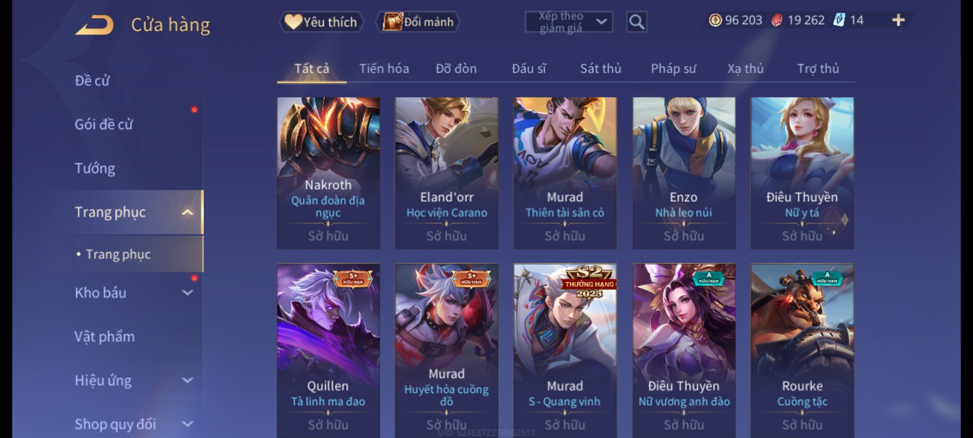Open Tướng in the sidebar
This screenshot has height=438, width=973.
pos(95,168)
